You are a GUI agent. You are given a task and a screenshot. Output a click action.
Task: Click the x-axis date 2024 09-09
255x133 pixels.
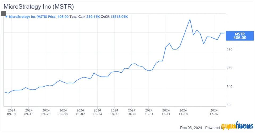[11, 112]
